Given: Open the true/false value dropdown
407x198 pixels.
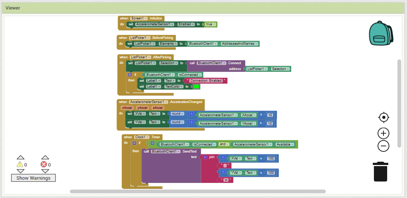Looking at the screenshot, I should click(x=210, y=24).
